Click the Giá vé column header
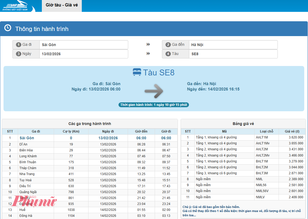 click(x=292, y=131)
